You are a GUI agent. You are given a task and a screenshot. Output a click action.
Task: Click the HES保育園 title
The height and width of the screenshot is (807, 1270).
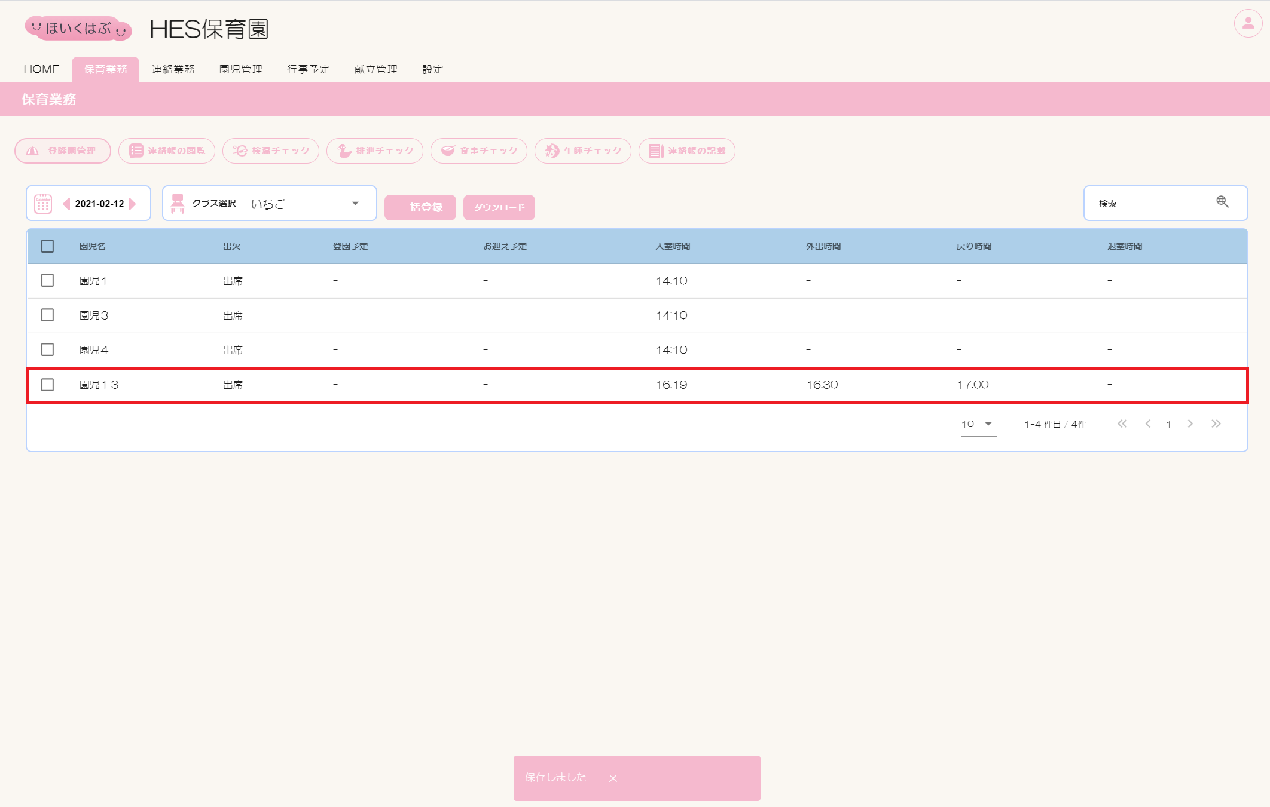tap(209, 29)
